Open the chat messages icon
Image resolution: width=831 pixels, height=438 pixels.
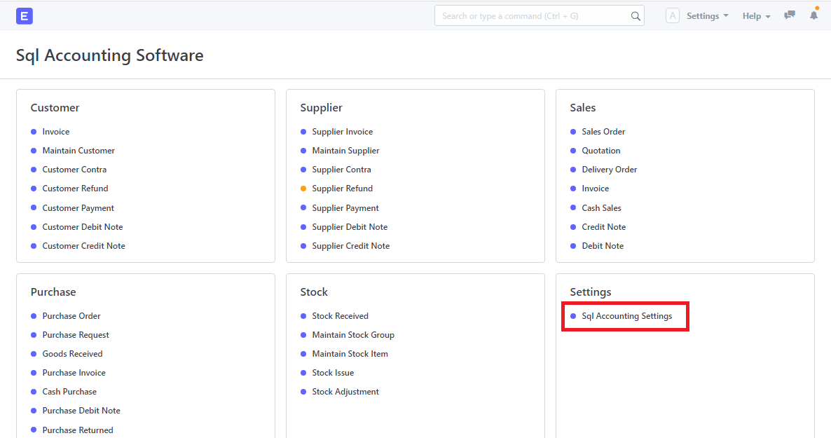pyautogui.click(x=790, y=15)
